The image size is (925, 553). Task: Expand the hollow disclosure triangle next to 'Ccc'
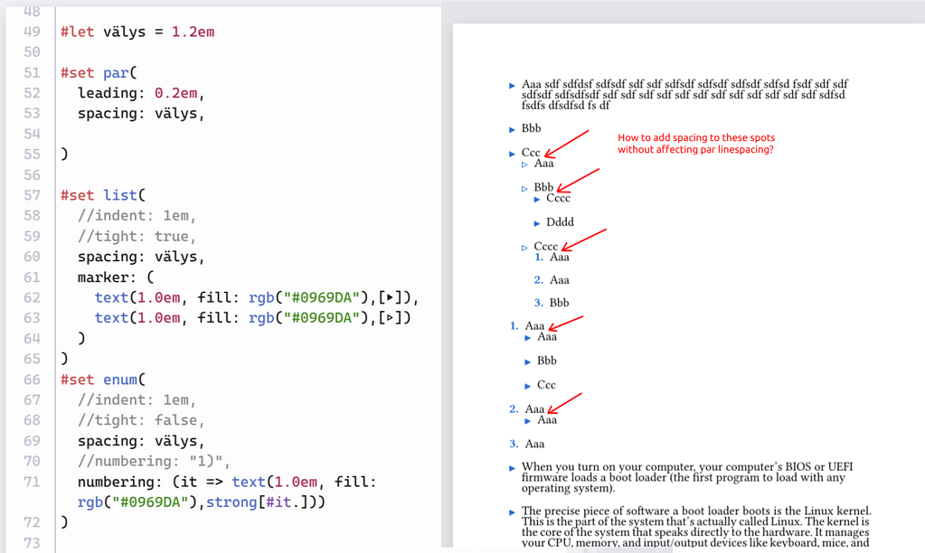513,153
